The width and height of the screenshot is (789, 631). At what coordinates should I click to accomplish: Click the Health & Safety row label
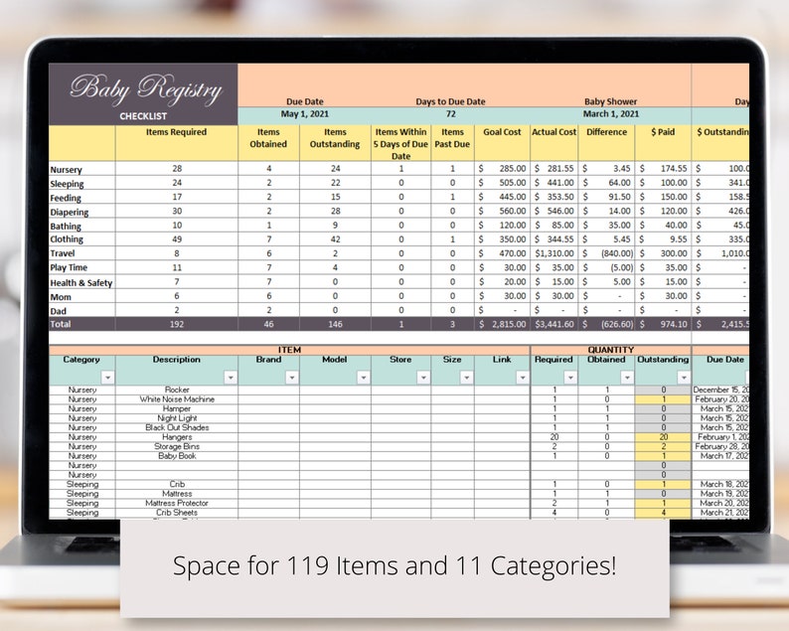pos(81,283)
